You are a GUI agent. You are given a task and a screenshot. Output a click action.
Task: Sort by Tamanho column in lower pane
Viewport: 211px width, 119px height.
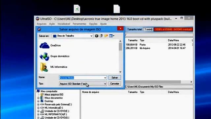[133, 92]
